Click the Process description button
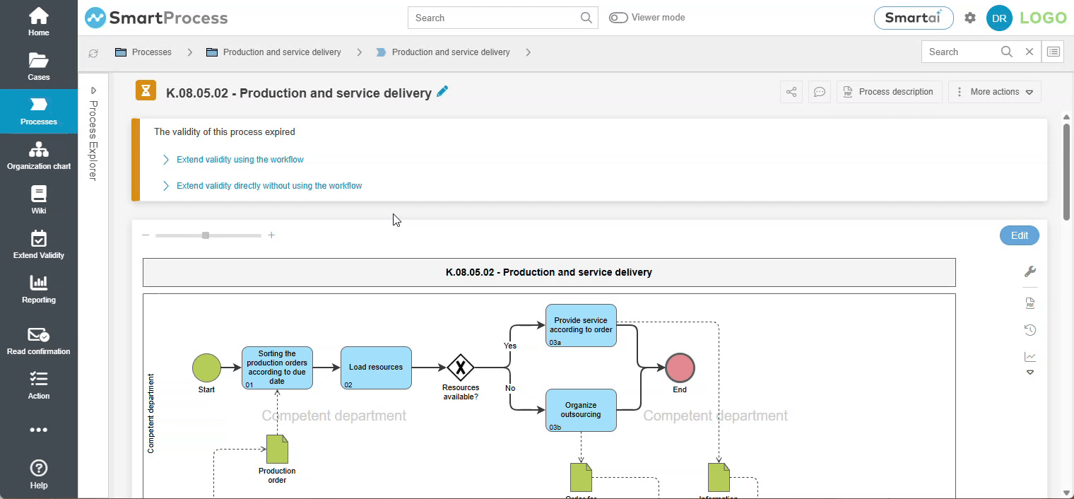This screenshot has height=499, width=1074. point(890,92)
